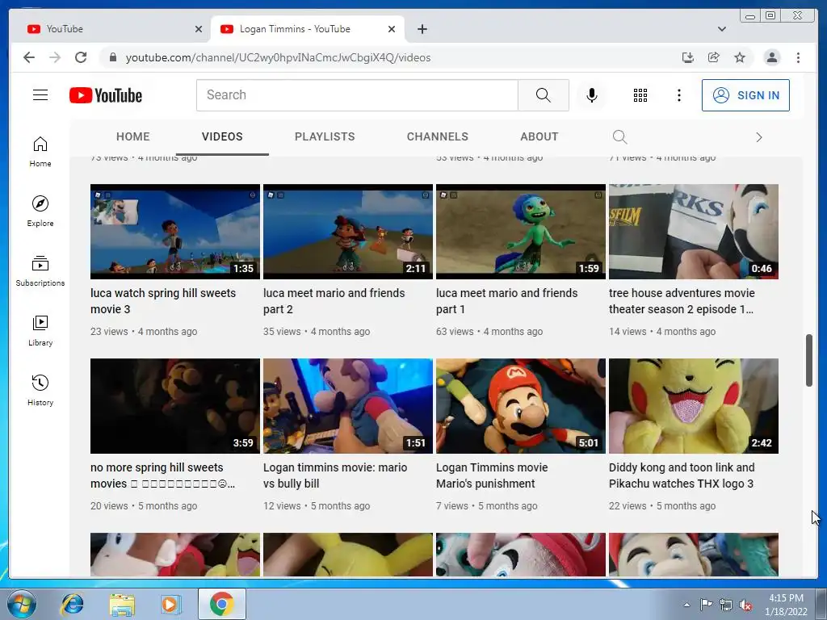Image resolution: width=827 pixels, height=620 pixels.
Task: Start voice search with microphone icon
Action: (592, 95)
